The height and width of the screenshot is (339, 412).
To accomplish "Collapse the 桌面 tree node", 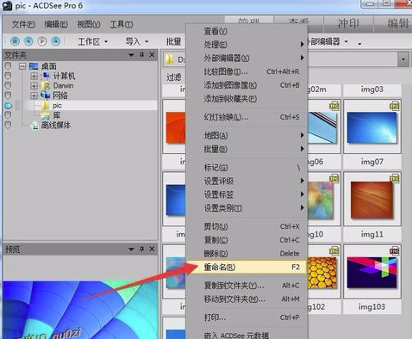I will 22,66.
